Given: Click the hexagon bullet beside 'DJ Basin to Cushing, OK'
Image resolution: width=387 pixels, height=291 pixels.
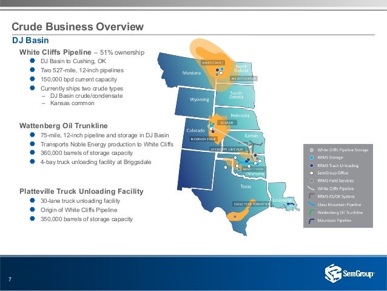Looking at the screenshot, I should [32, 61].
